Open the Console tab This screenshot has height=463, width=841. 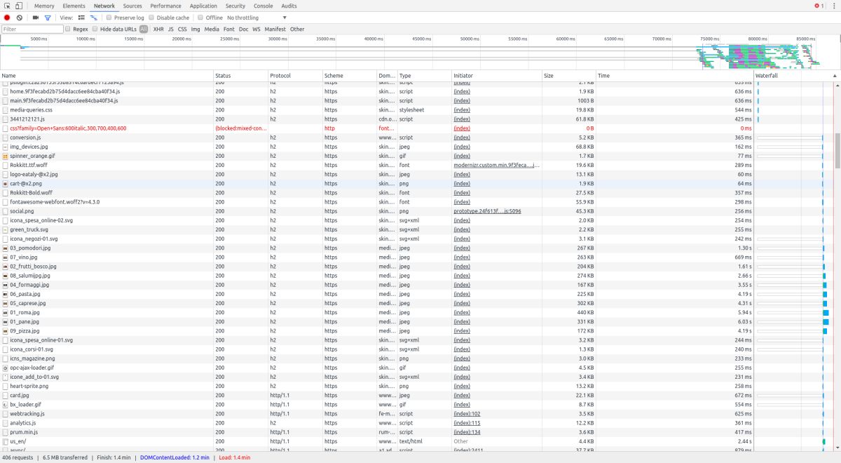pyautogui.click(x=264, y=6)
